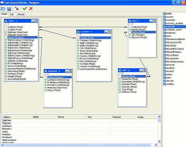The height and width of the screenshot is (147, 186).
Task: Uncheck Salary field in employee table
Action: click(x=46, y=90)
